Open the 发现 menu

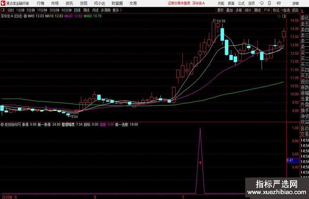coord(84,3)
